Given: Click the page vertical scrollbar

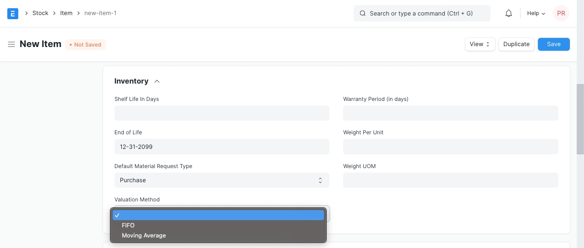Looking at the screenshot, I should (580, 119).
